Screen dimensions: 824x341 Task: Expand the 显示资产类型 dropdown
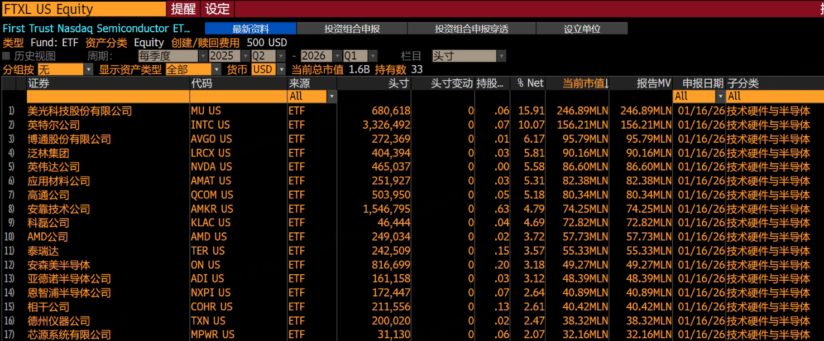click(216, 70)
